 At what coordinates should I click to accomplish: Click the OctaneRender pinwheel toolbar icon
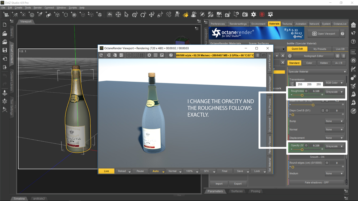254,15
